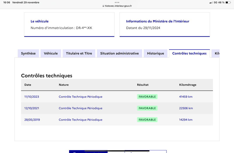Open the Synthèse tab
Image resolution: width=234 pixels, height=153 pixels.
(28, 53)
